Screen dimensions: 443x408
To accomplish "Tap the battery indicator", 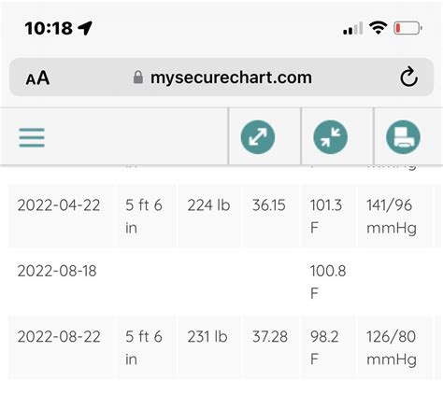I will [x=407, y=28].
